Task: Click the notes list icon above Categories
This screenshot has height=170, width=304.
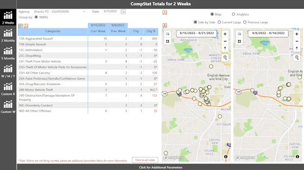Action: point(21,26)
